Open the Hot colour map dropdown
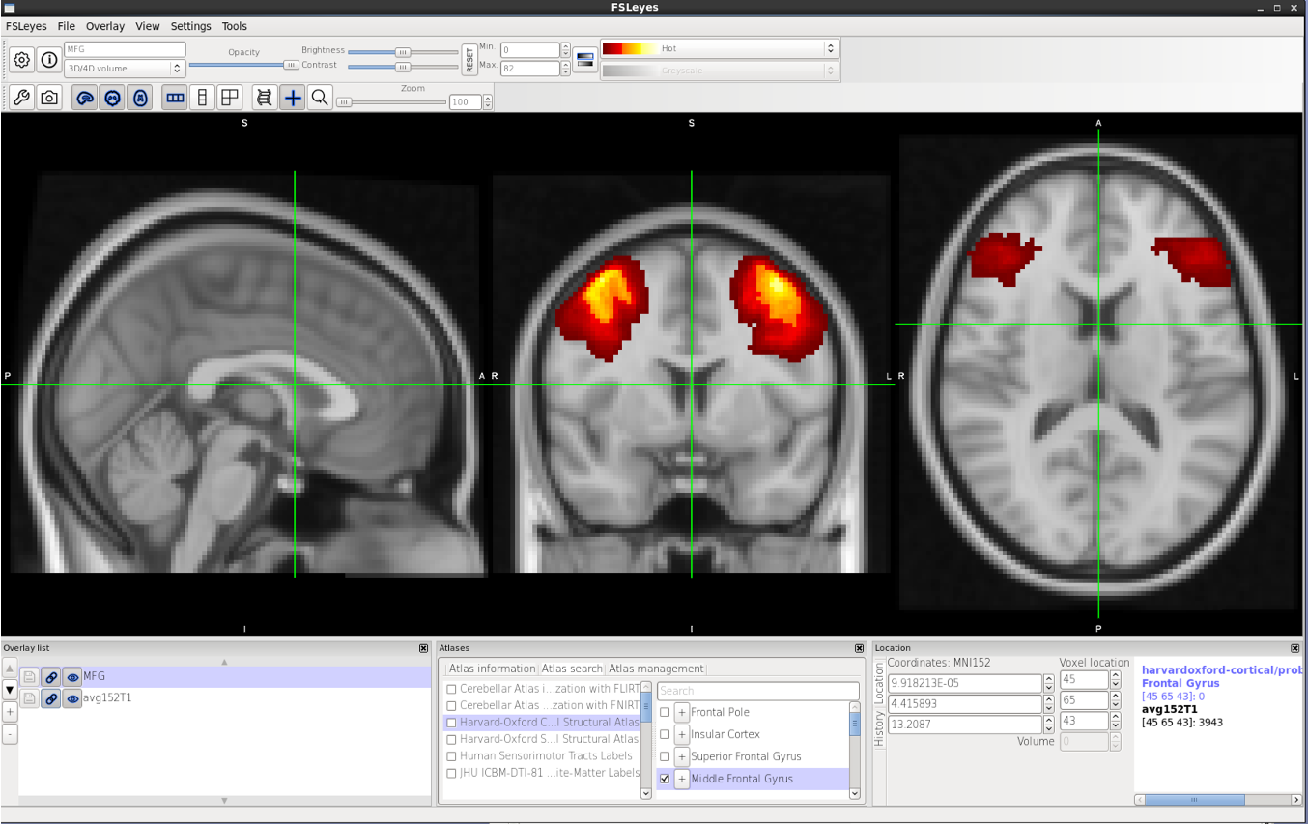 pyautogui.click(x=719, y=48)
